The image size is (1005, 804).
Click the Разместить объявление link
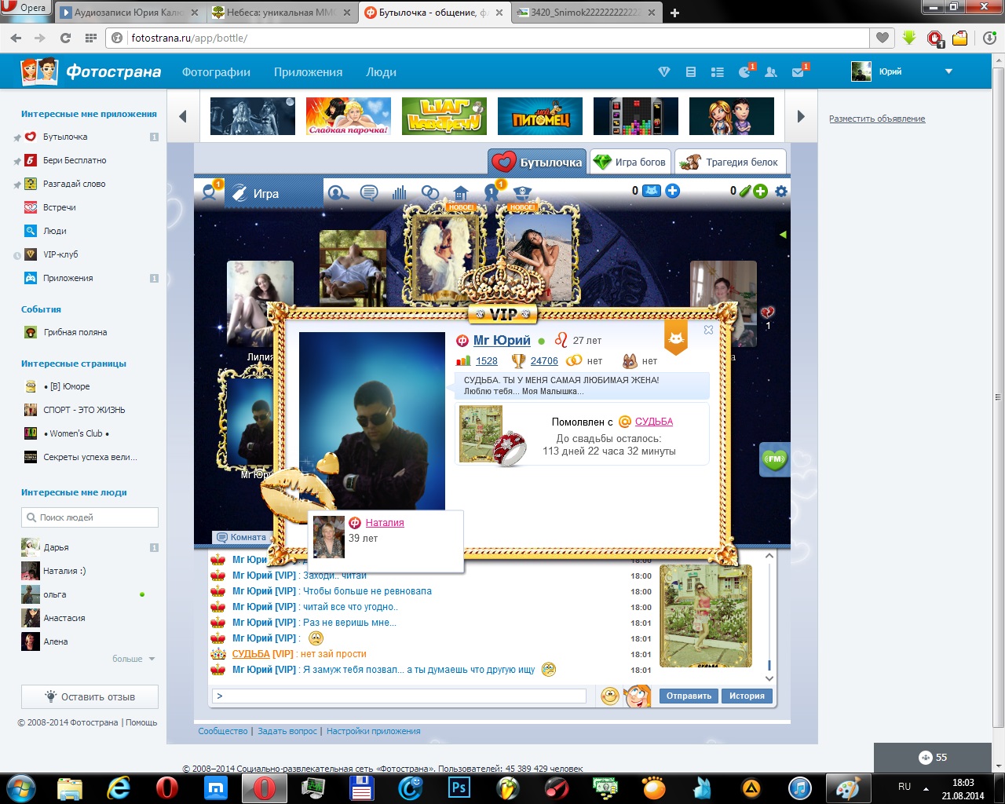[x=877, y=119]
